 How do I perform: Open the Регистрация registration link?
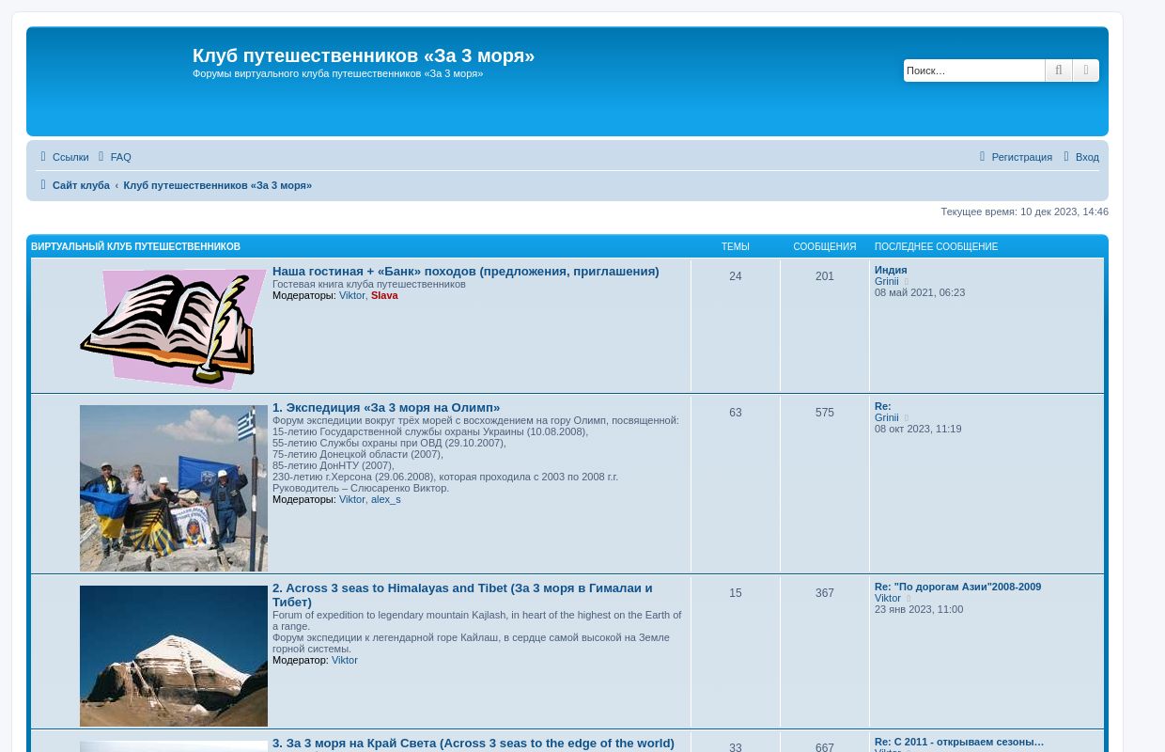point(1015,157)
